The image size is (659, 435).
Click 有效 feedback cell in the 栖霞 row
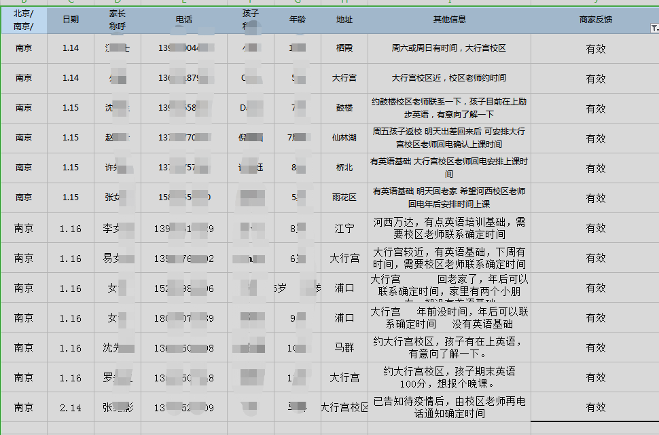(x=595, y=49)
